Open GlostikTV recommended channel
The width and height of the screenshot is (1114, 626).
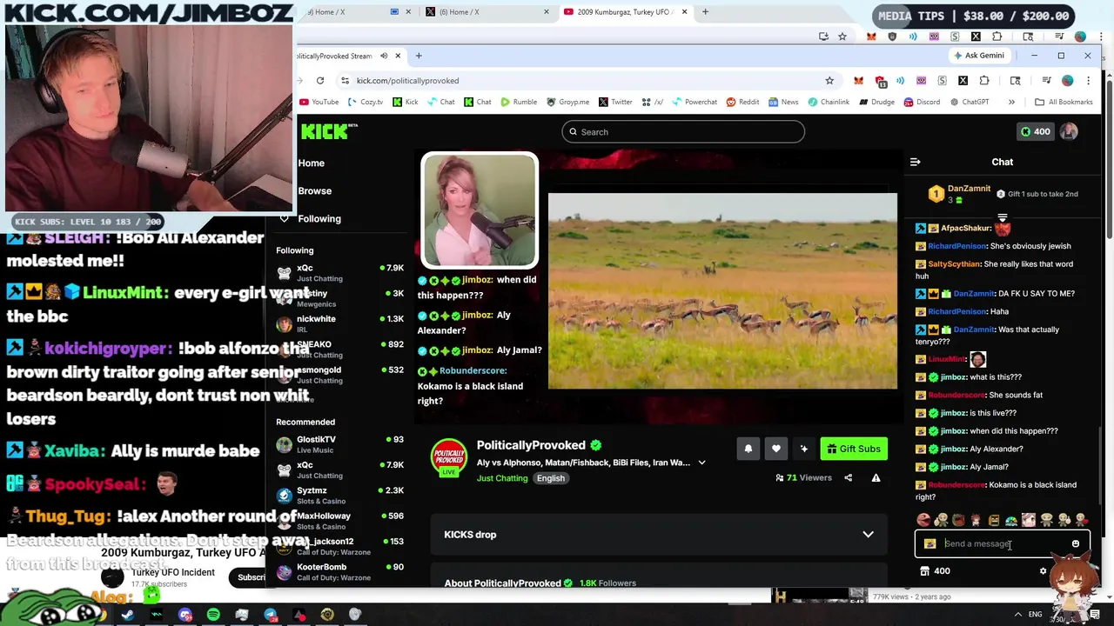339,444
